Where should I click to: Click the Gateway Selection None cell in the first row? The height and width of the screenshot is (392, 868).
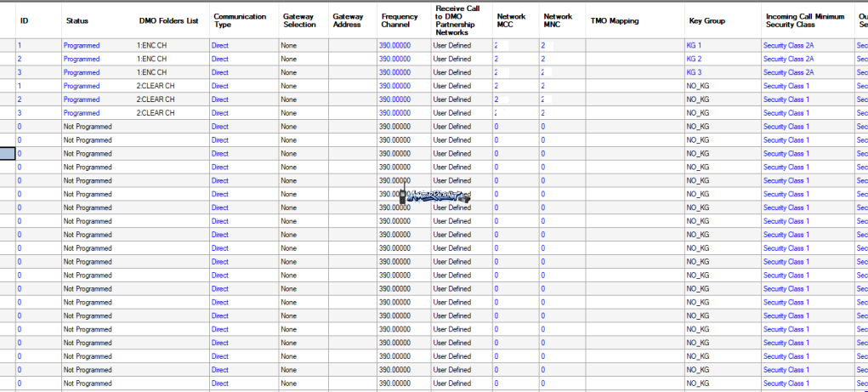coord(288,45)
